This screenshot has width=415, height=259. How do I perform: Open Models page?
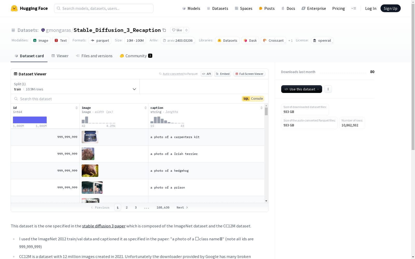[191, 8]
